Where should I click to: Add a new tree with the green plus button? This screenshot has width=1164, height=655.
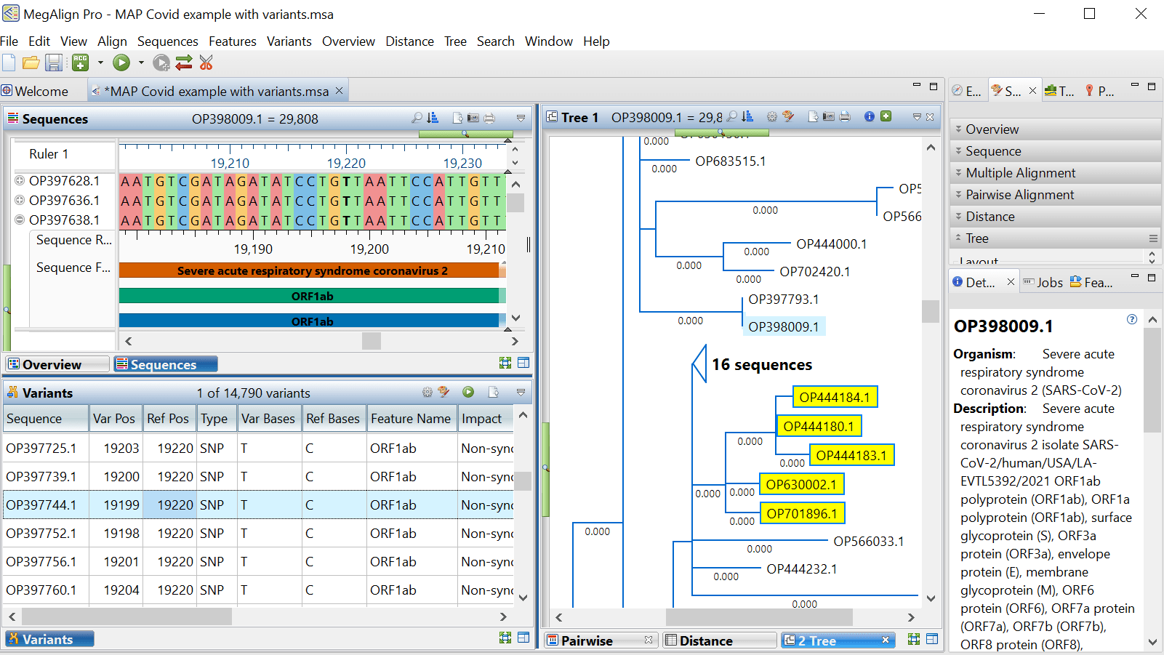(886, 116)
